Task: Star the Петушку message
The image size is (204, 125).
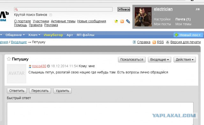Action: click(x=9, y=59)
